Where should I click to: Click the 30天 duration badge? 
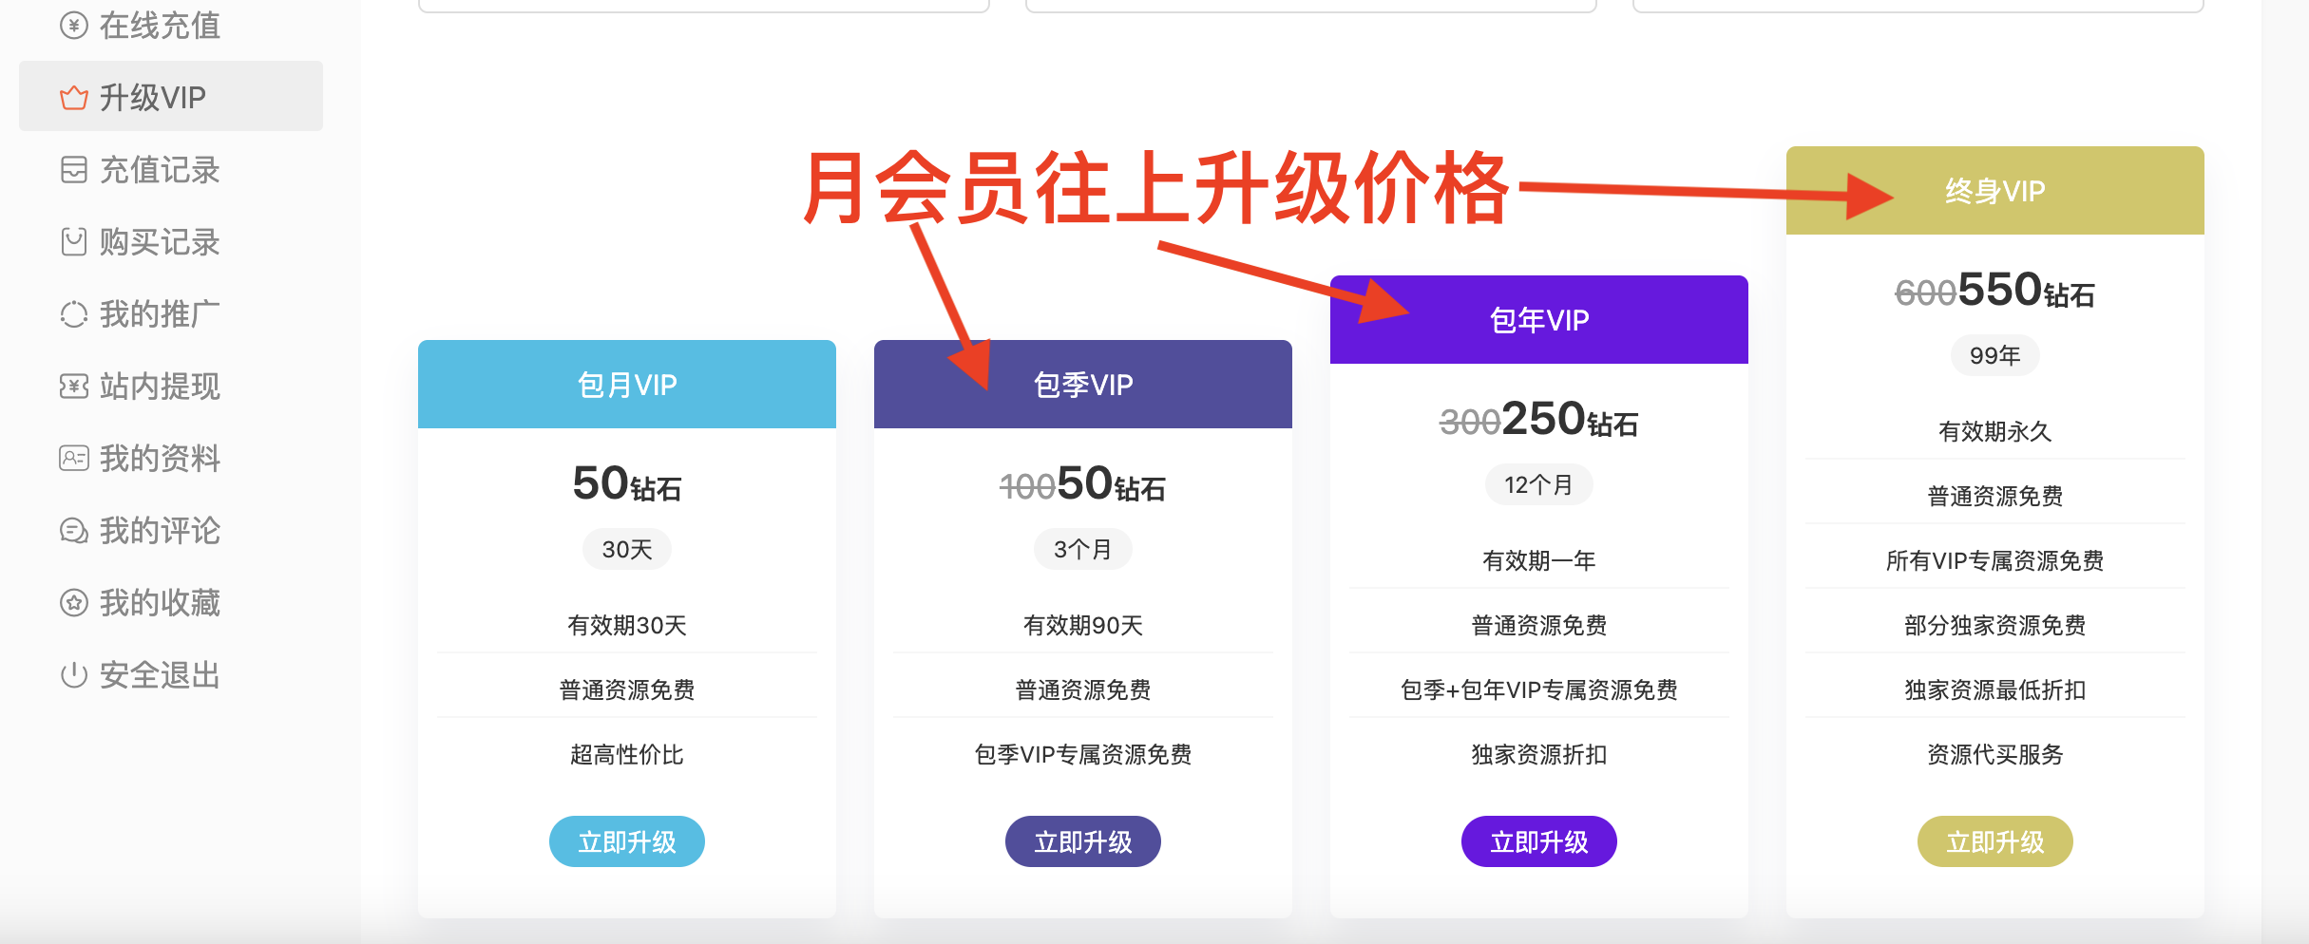tap(627, 549)
